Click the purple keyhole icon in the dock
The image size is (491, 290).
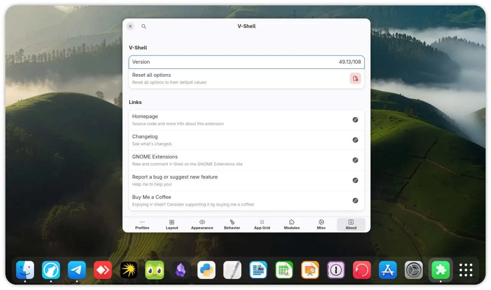pyautogui.click(x=336, y=270)
